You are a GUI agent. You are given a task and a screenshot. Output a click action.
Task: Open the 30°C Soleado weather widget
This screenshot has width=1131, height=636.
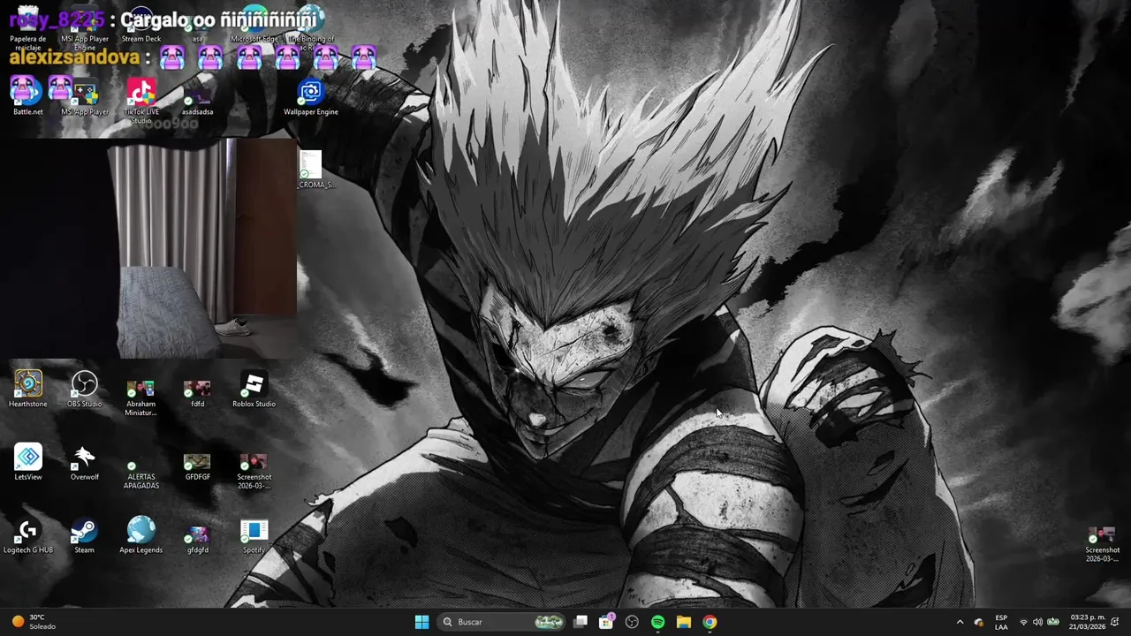pos(34,622)
